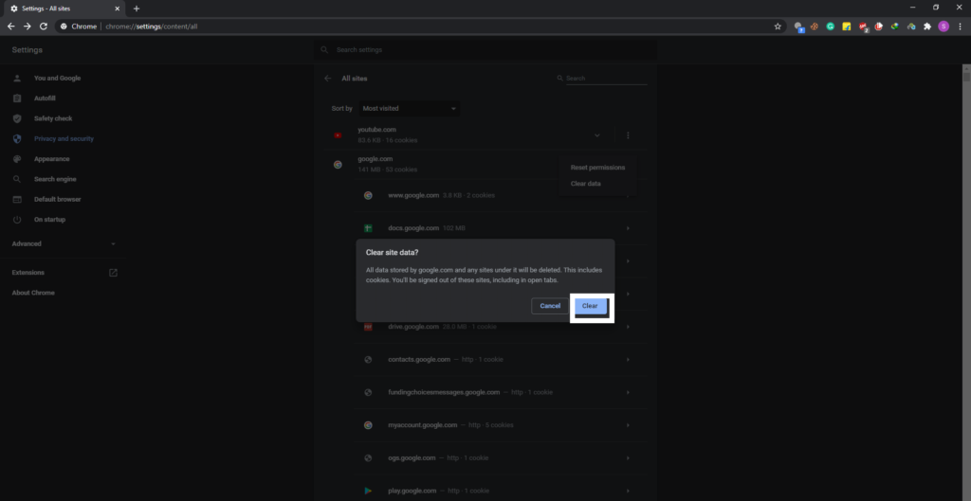Open www.google.com site details
The width and height of the screenshot is (971, 501).
point(501,195)
